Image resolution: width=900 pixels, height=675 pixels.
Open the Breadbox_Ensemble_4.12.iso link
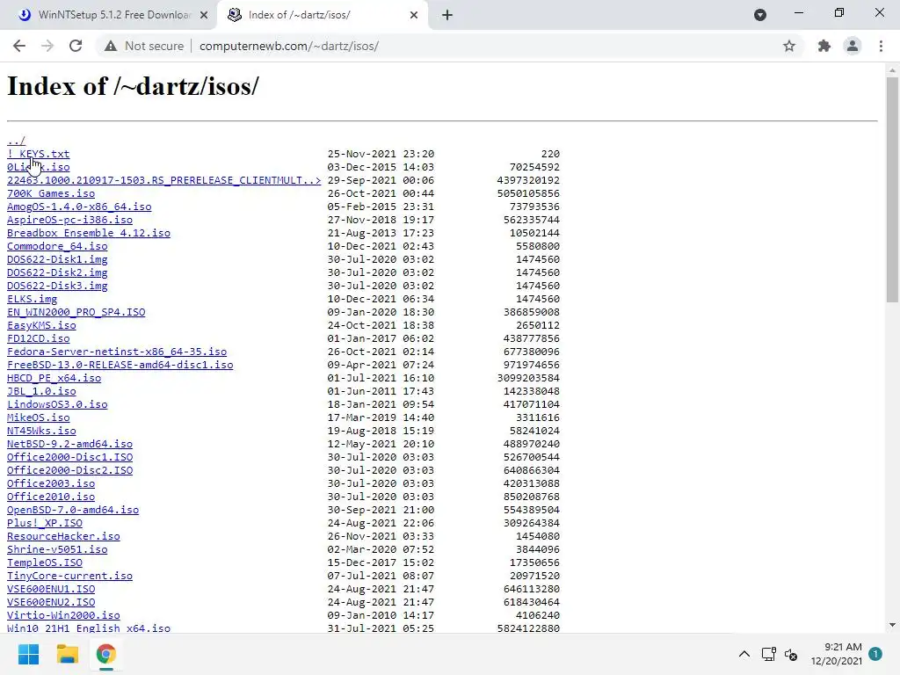(x=89, y=233)
